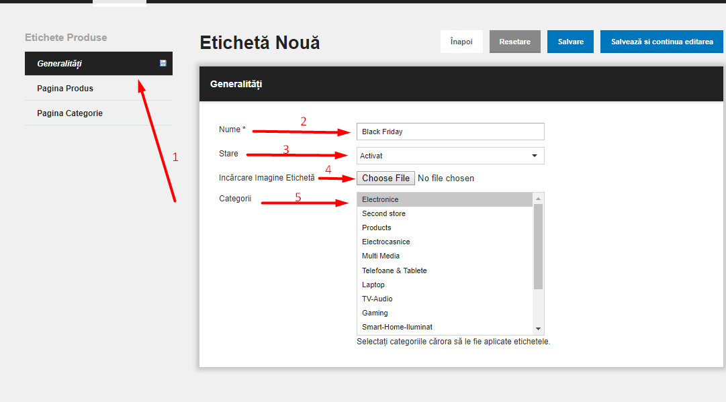Click the Choose File button
The image size is (726, 402).
tap(385, 178)
